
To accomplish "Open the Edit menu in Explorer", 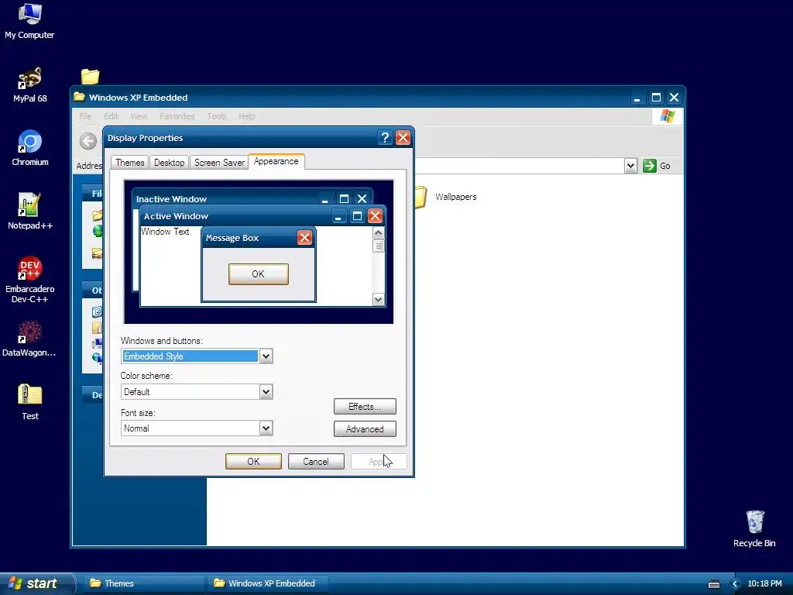I will tap(111, 116).
